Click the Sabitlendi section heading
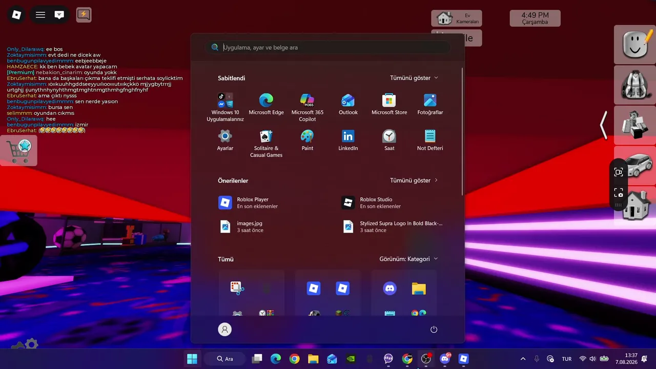 (231, 78)
